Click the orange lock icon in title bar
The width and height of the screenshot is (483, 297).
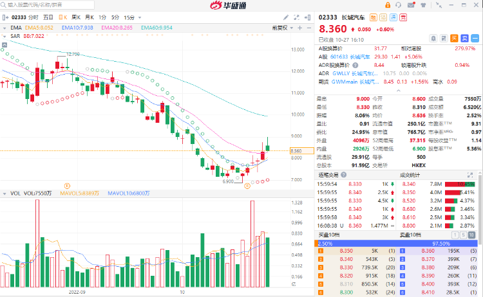click(388, 5)
